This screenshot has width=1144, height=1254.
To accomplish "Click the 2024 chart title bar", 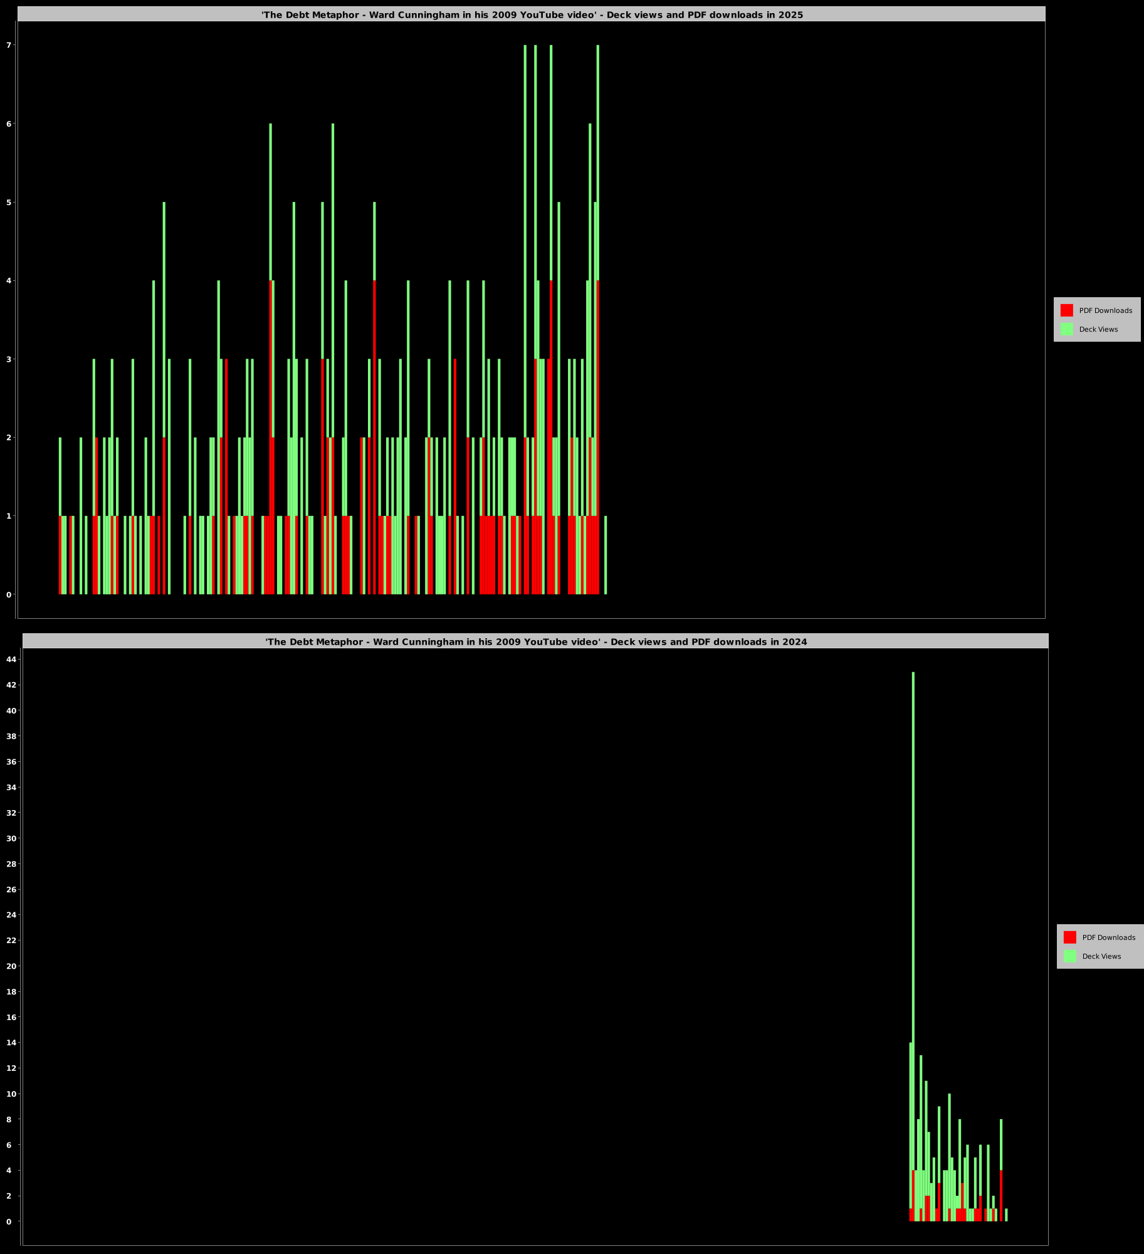I will click(535, 641).
